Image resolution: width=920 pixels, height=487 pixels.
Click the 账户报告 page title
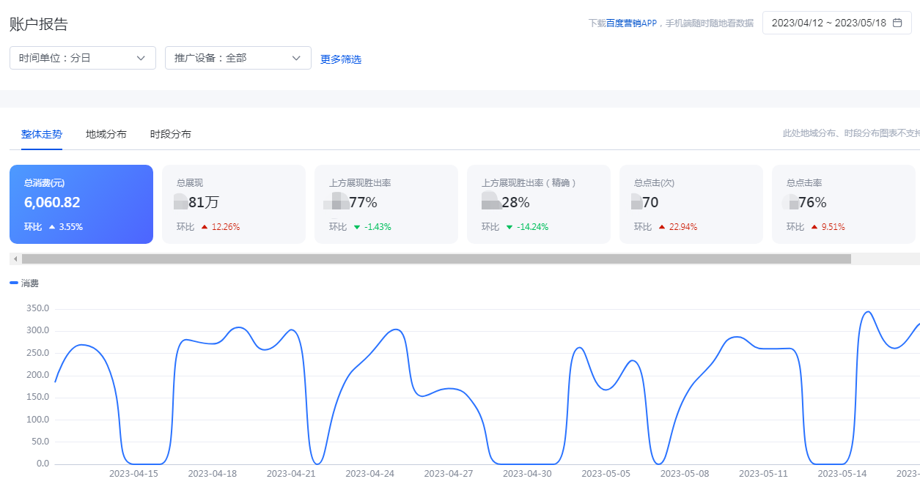coord(39,24)
